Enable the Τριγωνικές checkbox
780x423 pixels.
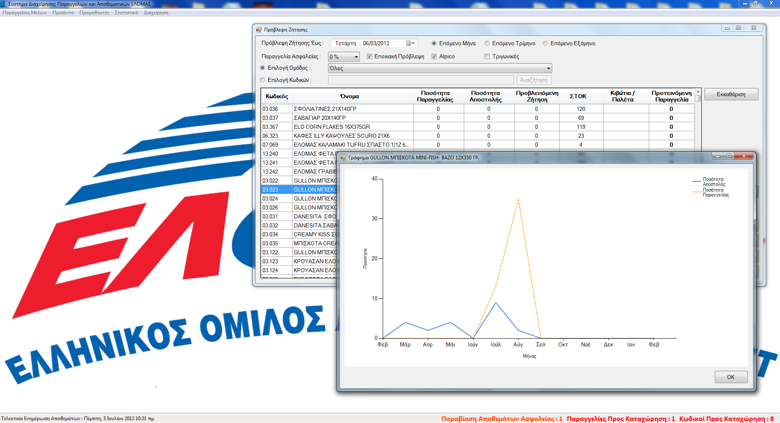click(487, 57)
